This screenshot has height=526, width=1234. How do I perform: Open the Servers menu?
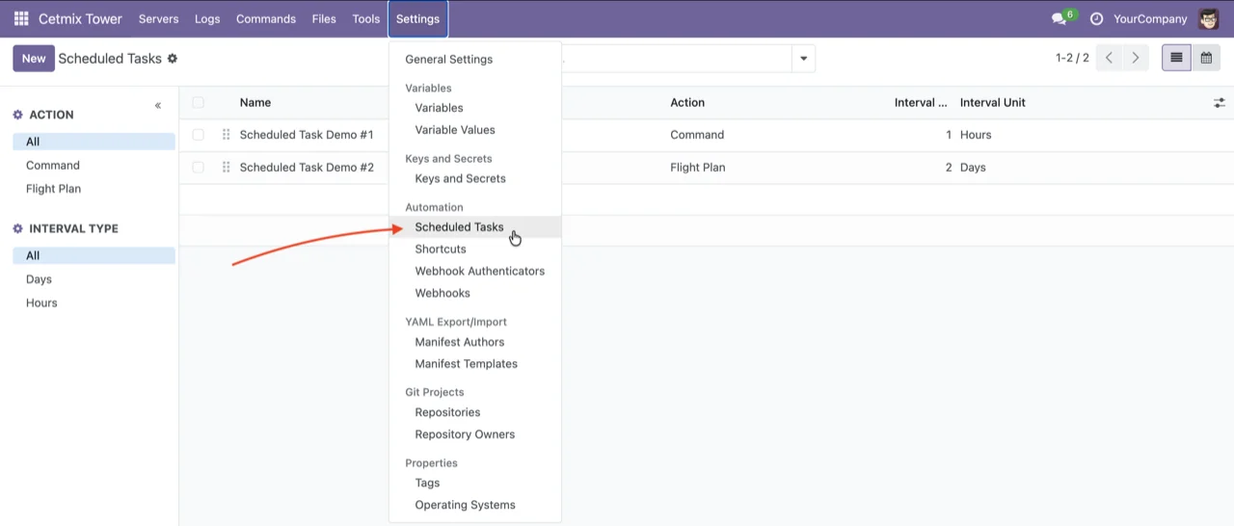[158, 18]
